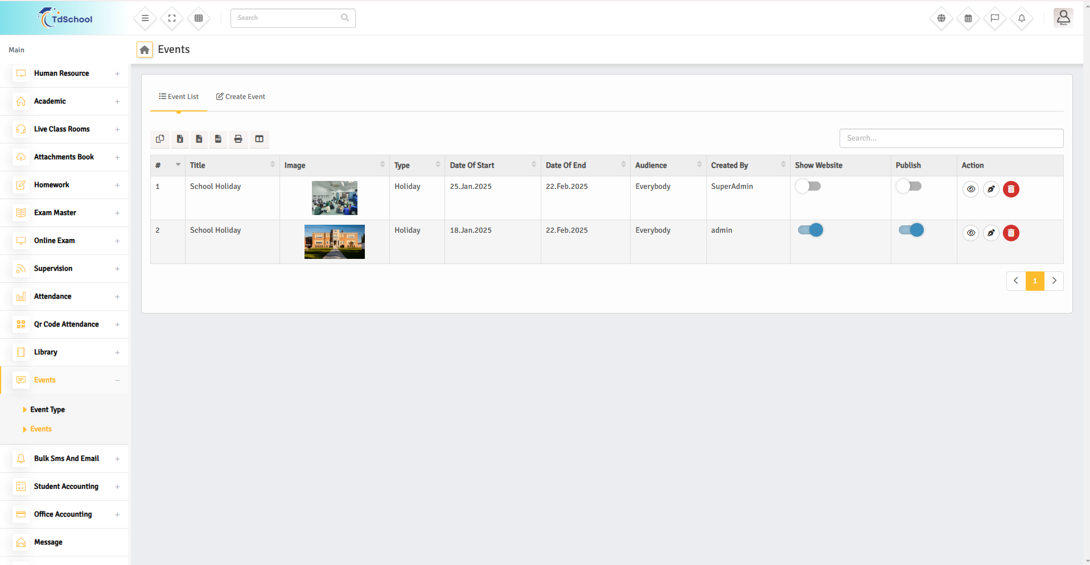The height and width of the screenshot is (565, 1090).
Task: Click the table Search input field
Action: point(951,138)
